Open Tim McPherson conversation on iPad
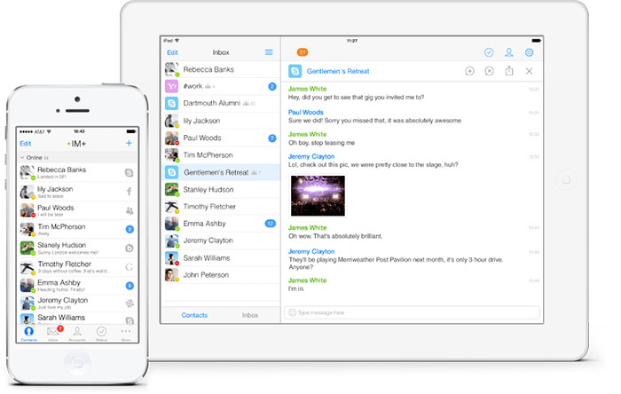This screenshot has height=394, width=621. [221, 155]
